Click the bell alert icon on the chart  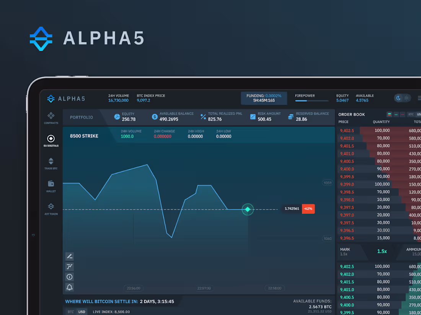click(x=70, y=287)
